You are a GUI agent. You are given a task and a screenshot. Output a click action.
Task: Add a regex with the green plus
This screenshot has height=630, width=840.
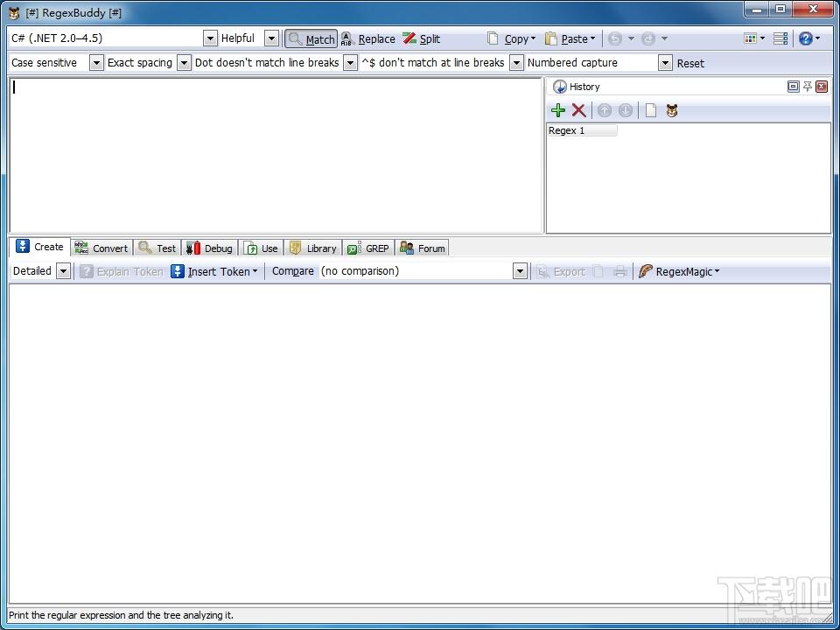pos(558,110)
